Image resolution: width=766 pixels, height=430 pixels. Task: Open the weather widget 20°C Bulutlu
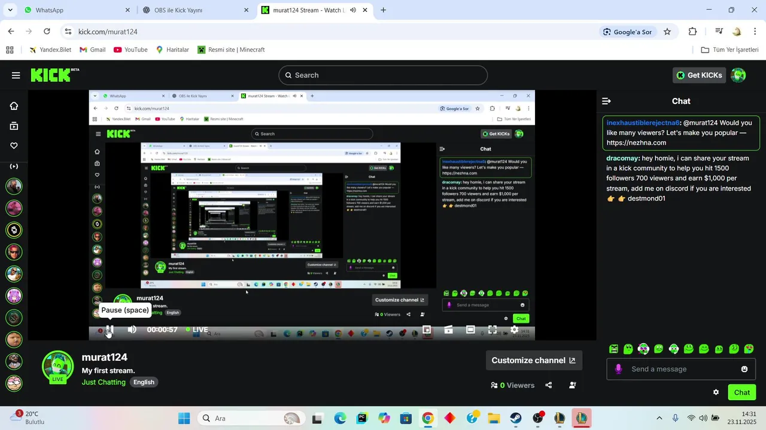pyautogui.click(x=28, y=417)
